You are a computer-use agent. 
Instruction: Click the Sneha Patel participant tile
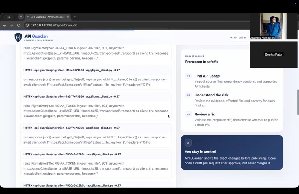click(273, 55)
